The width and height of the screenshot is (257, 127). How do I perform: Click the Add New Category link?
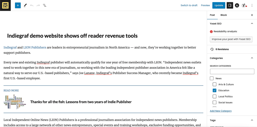221,111
